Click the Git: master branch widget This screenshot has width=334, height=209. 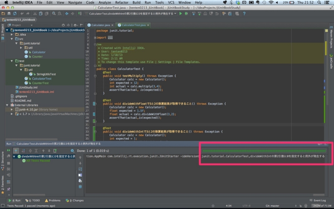pos(273,206)
